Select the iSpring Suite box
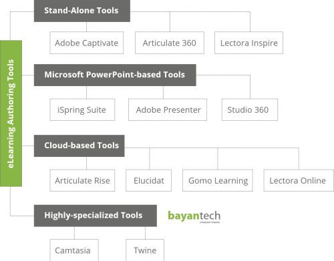Screen dimensions: 334x261 pyautogui.click(x=82, y=109)
